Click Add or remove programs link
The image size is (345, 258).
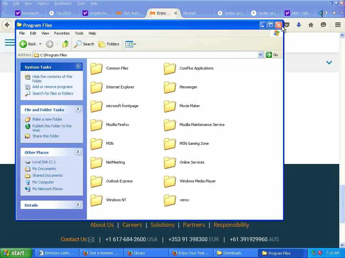coord(52,87)
